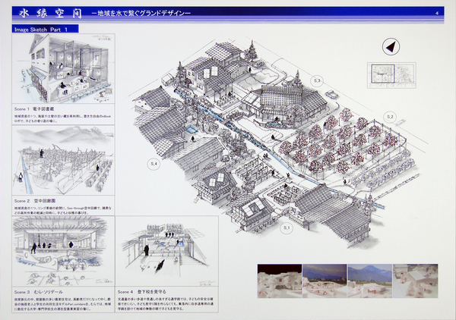Open the Scene 3 sketch image
The width and height of the screenshot is (456, 320).
pos(62,253)
